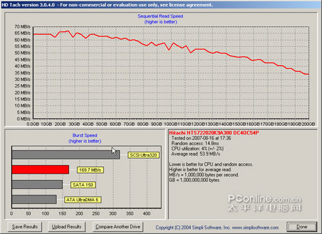The image size is (322, 234).
Task: Click the gray SATA 150 bar
Action: (x=37, y=184)
